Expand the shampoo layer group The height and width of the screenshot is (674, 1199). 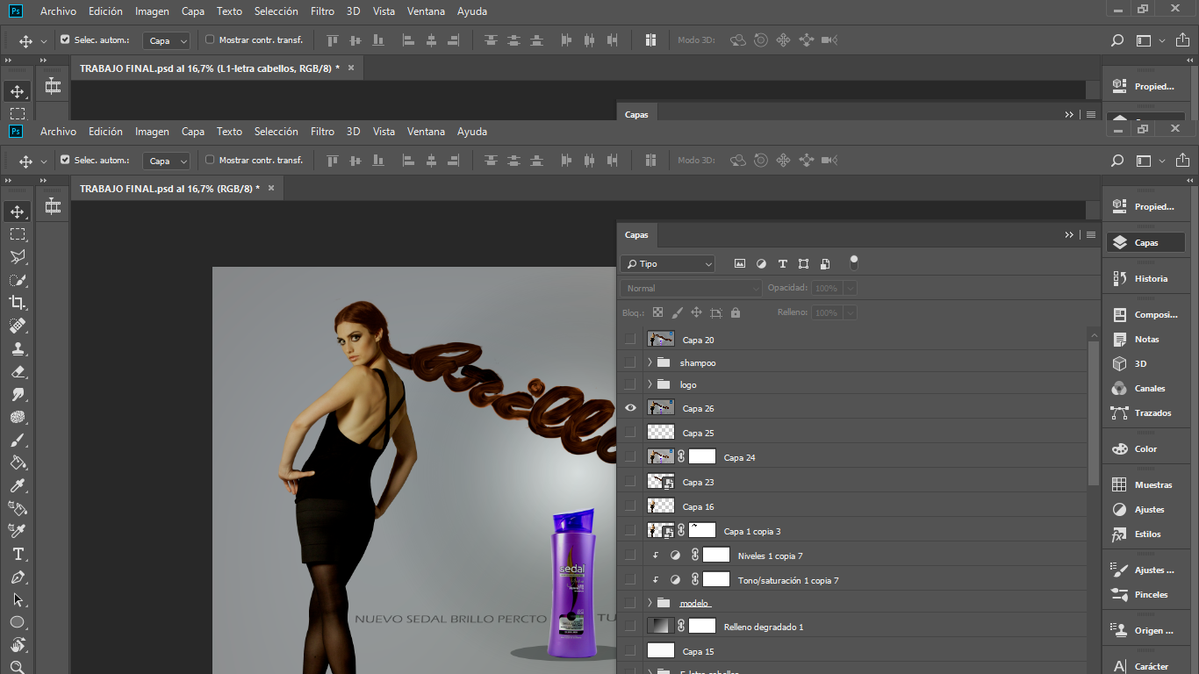pyautogui.click(x=650, y=362)
